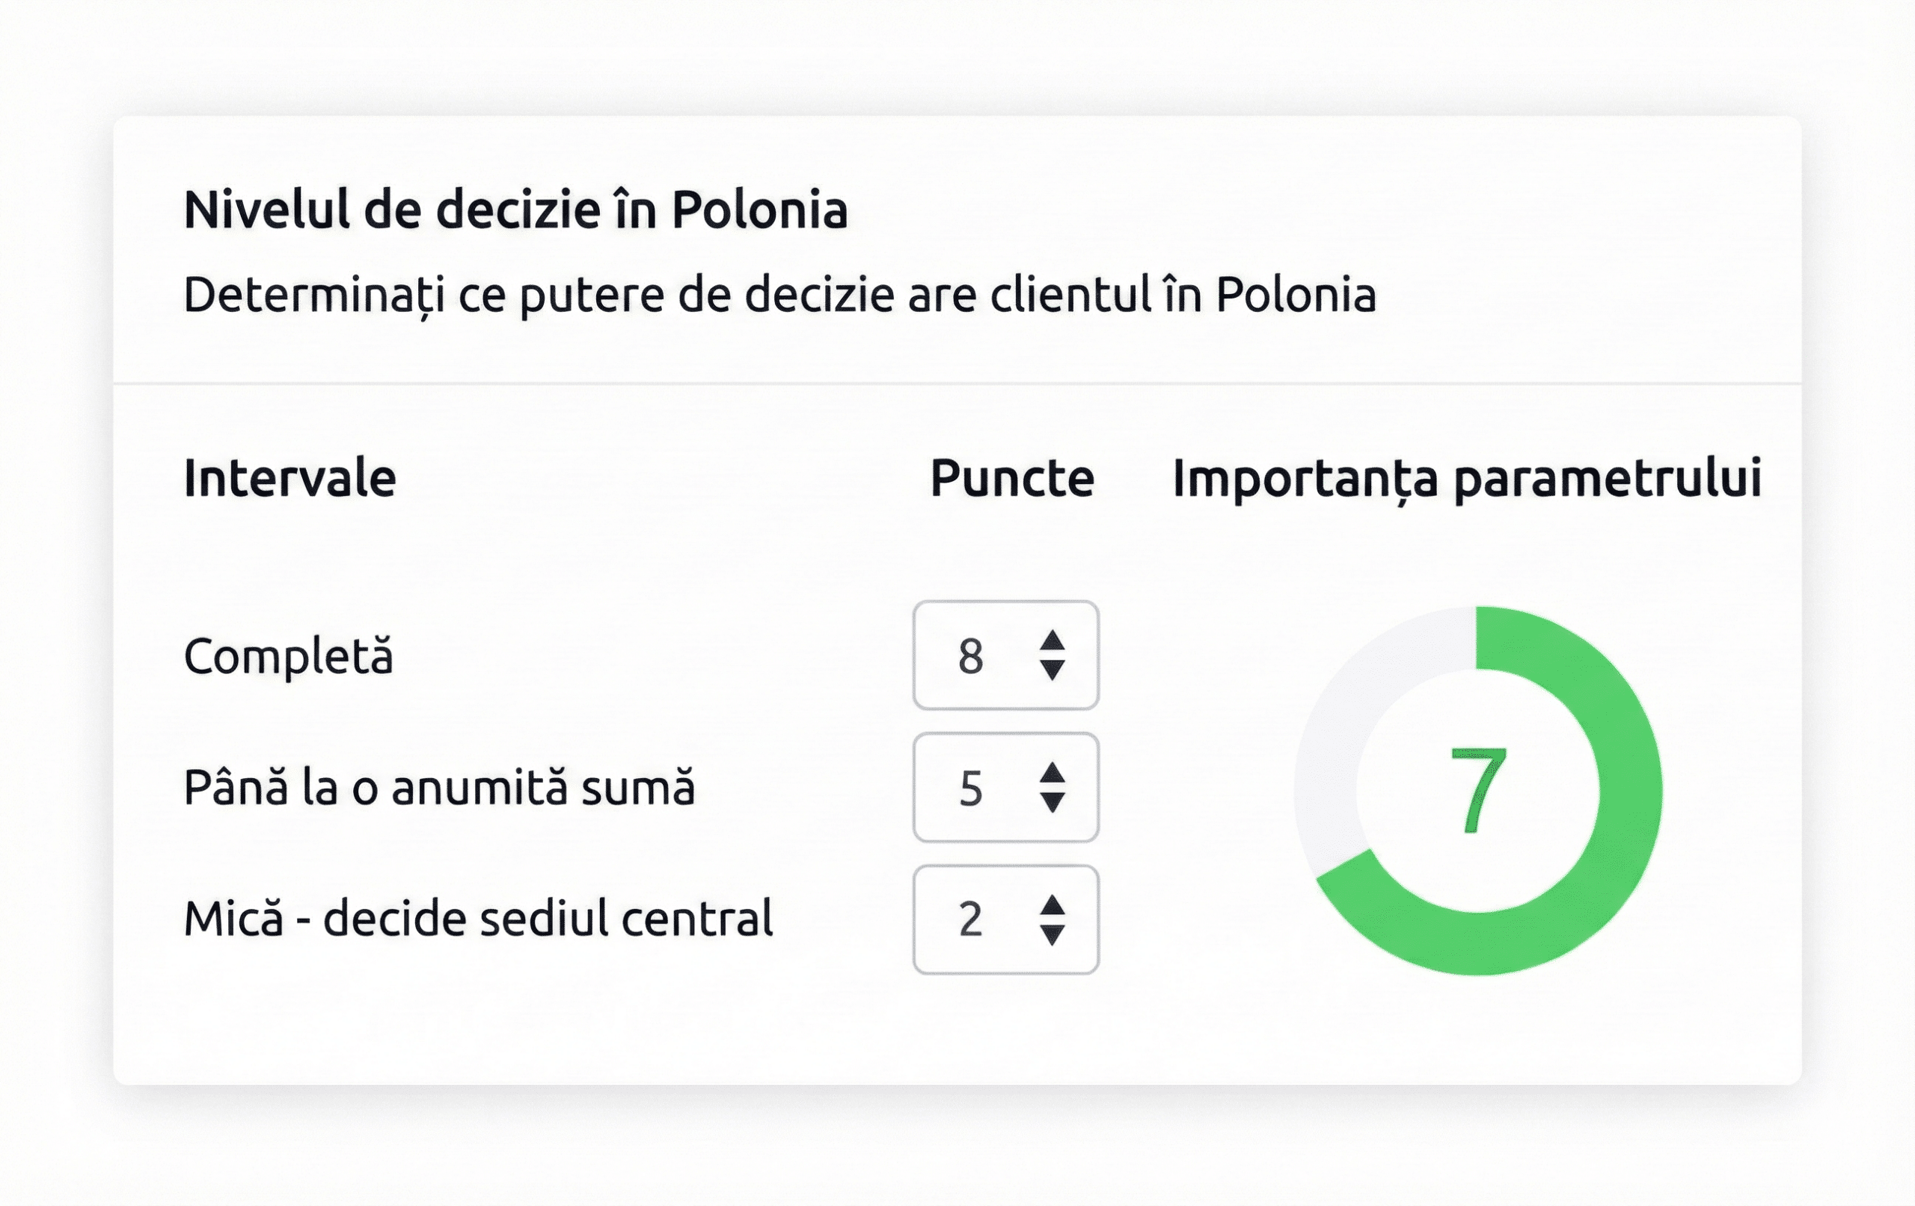The height and width of the screenshot is (1206, 1915).
Task: Select the Până la o anumită sumă label
Action: [x=441, y=786]
